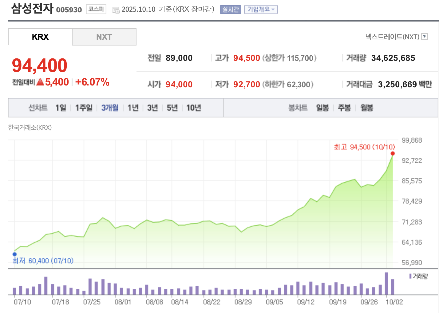Click the stock code 005930

click(x=69, y=10)
